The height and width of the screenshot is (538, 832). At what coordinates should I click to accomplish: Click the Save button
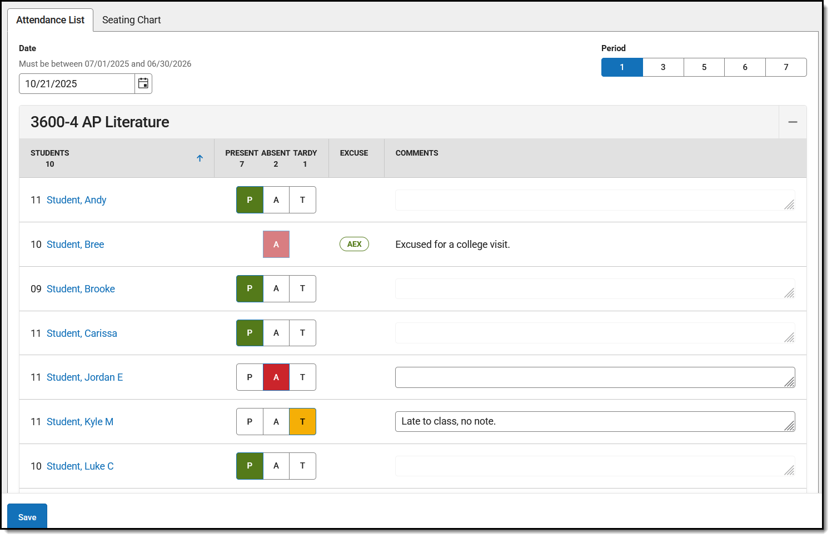pyautogui.click(x=27, y=516)
